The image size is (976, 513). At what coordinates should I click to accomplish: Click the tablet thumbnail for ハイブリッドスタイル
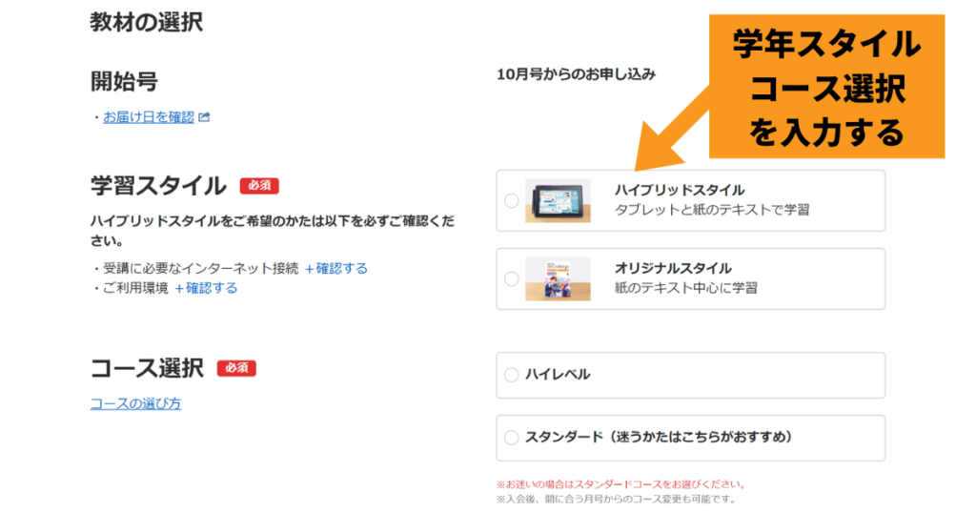[x=558, y=200]
